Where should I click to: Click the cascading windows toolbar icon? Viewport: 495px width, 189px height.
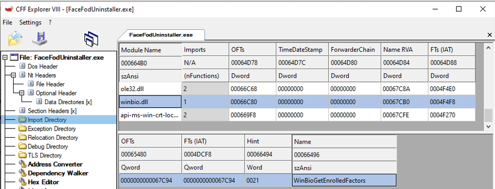click(x=91, y=39)
